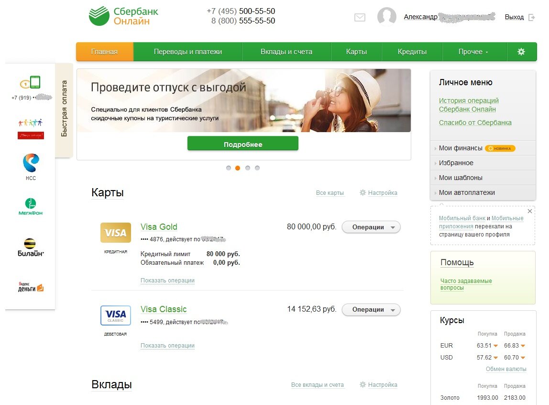This screenshot has width=549, height=405.
Task: Click the settings gear in green navigation bar
Action: point(521,52)
